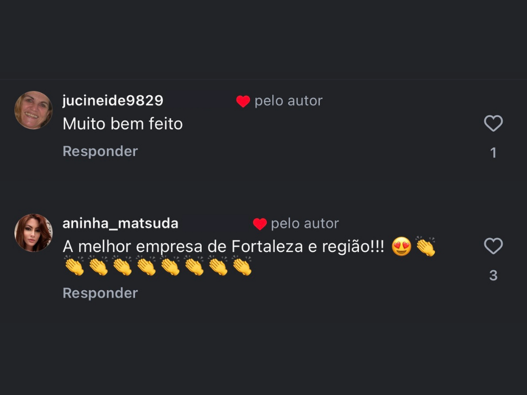View the like count "3" on second comment
The height and width of the screenshot is (395, 527).
(x=493, y=275)
